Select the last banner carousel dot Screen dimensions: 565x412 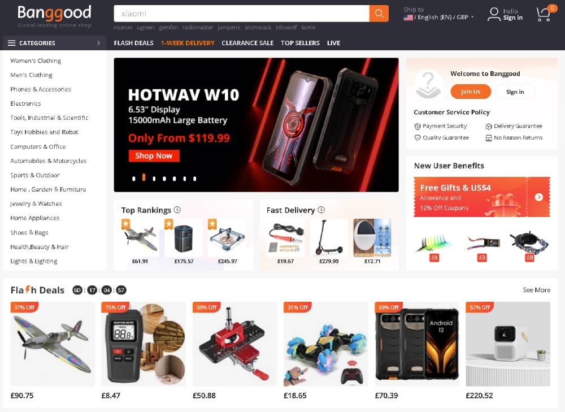coord(194,179)
